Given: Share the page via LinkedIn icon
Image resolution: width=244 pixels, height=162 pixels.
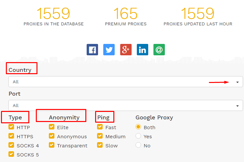Looking at the screenshot, I should point(142,50).
